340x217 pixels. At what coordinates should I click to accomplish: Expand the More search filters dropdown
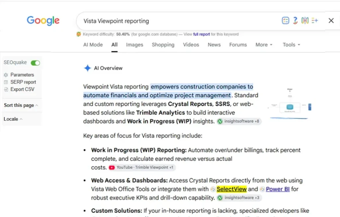(264, 45)
